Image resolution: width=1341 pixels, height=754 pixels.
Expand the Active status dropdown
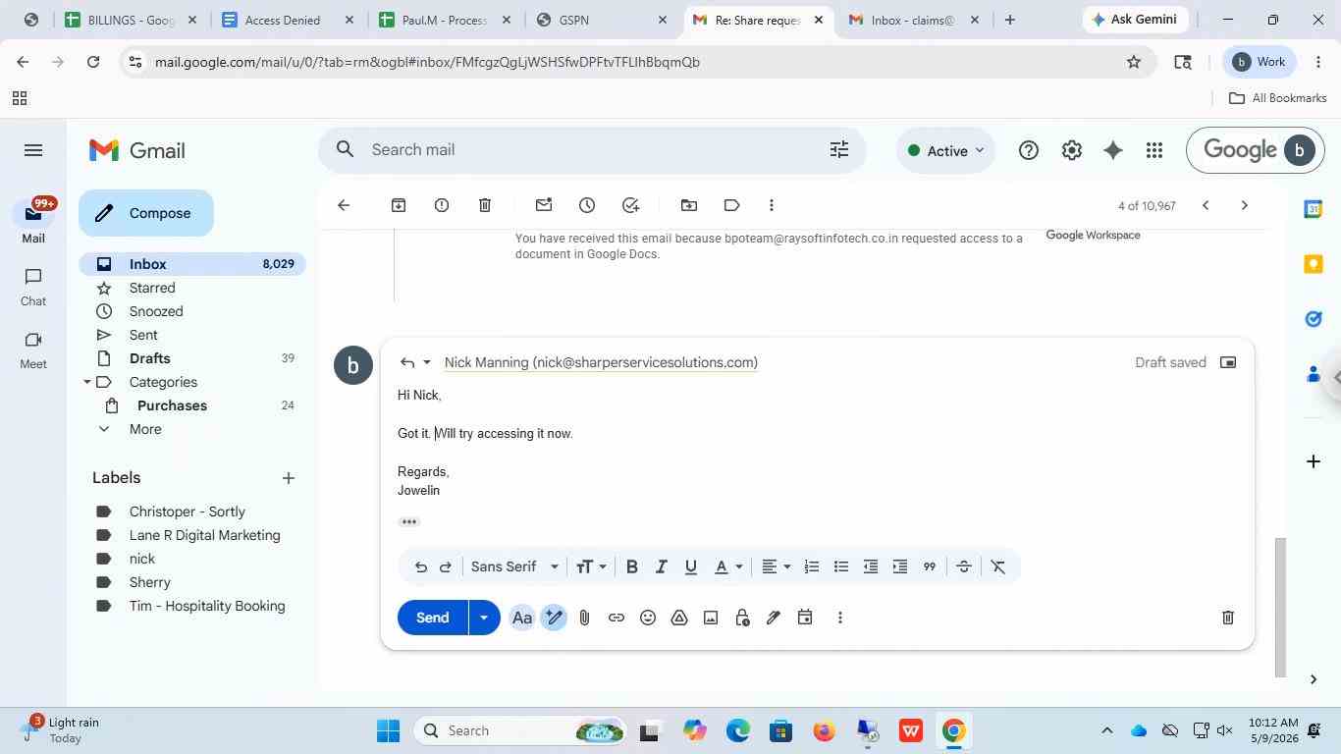(x=946, y=150)
